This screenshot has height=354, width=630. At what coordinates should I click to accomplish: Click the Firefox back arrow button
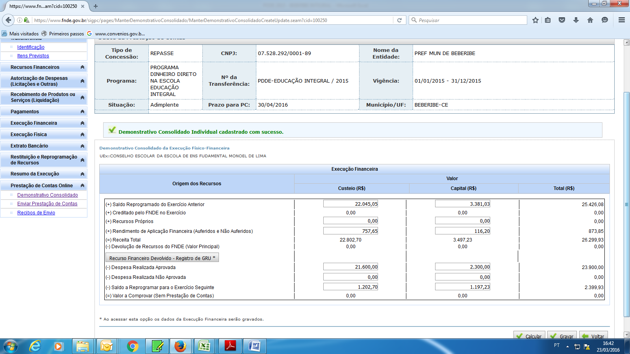pos(8,20)
